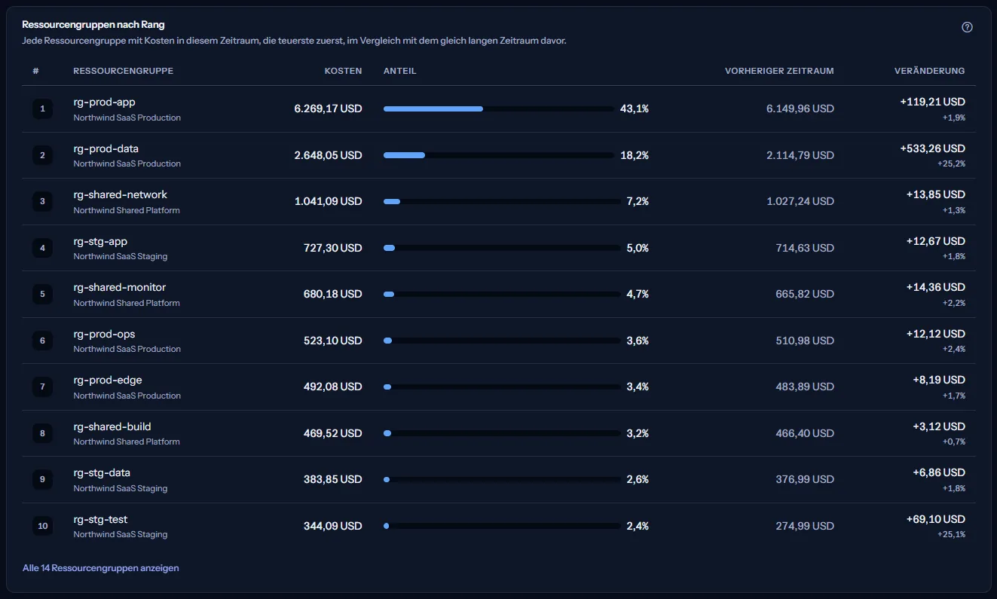Viewport: 997px width, 599px height.
Task: Click previous period value 1.027,24 USD
Action: point(800,201)
